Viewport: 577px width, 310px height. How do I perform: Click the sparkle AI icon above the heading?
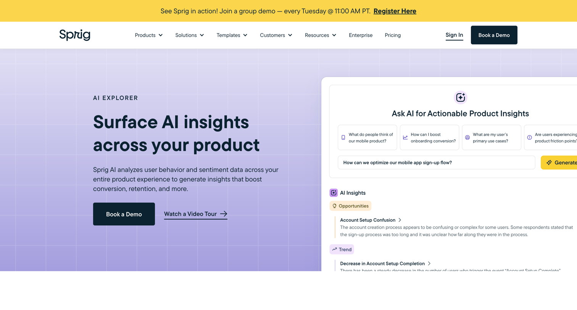[460, 97]
